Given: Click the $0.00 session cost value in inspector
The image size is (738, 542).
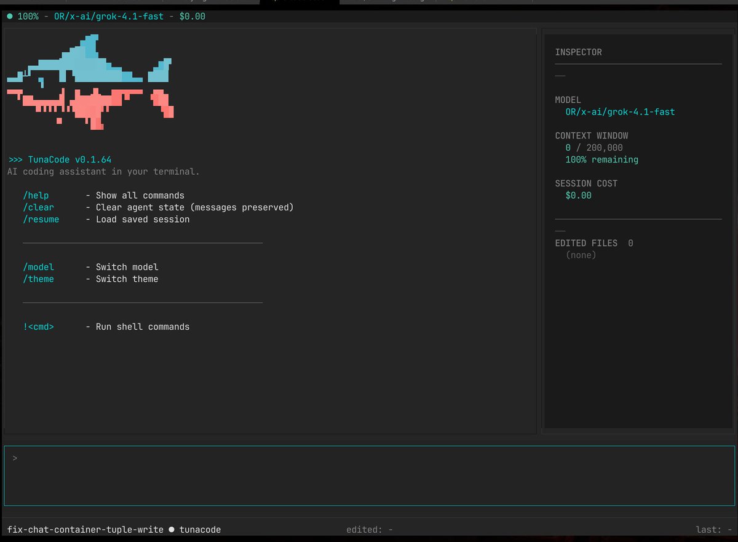Looking at the screenshot, I should point(578,196).
